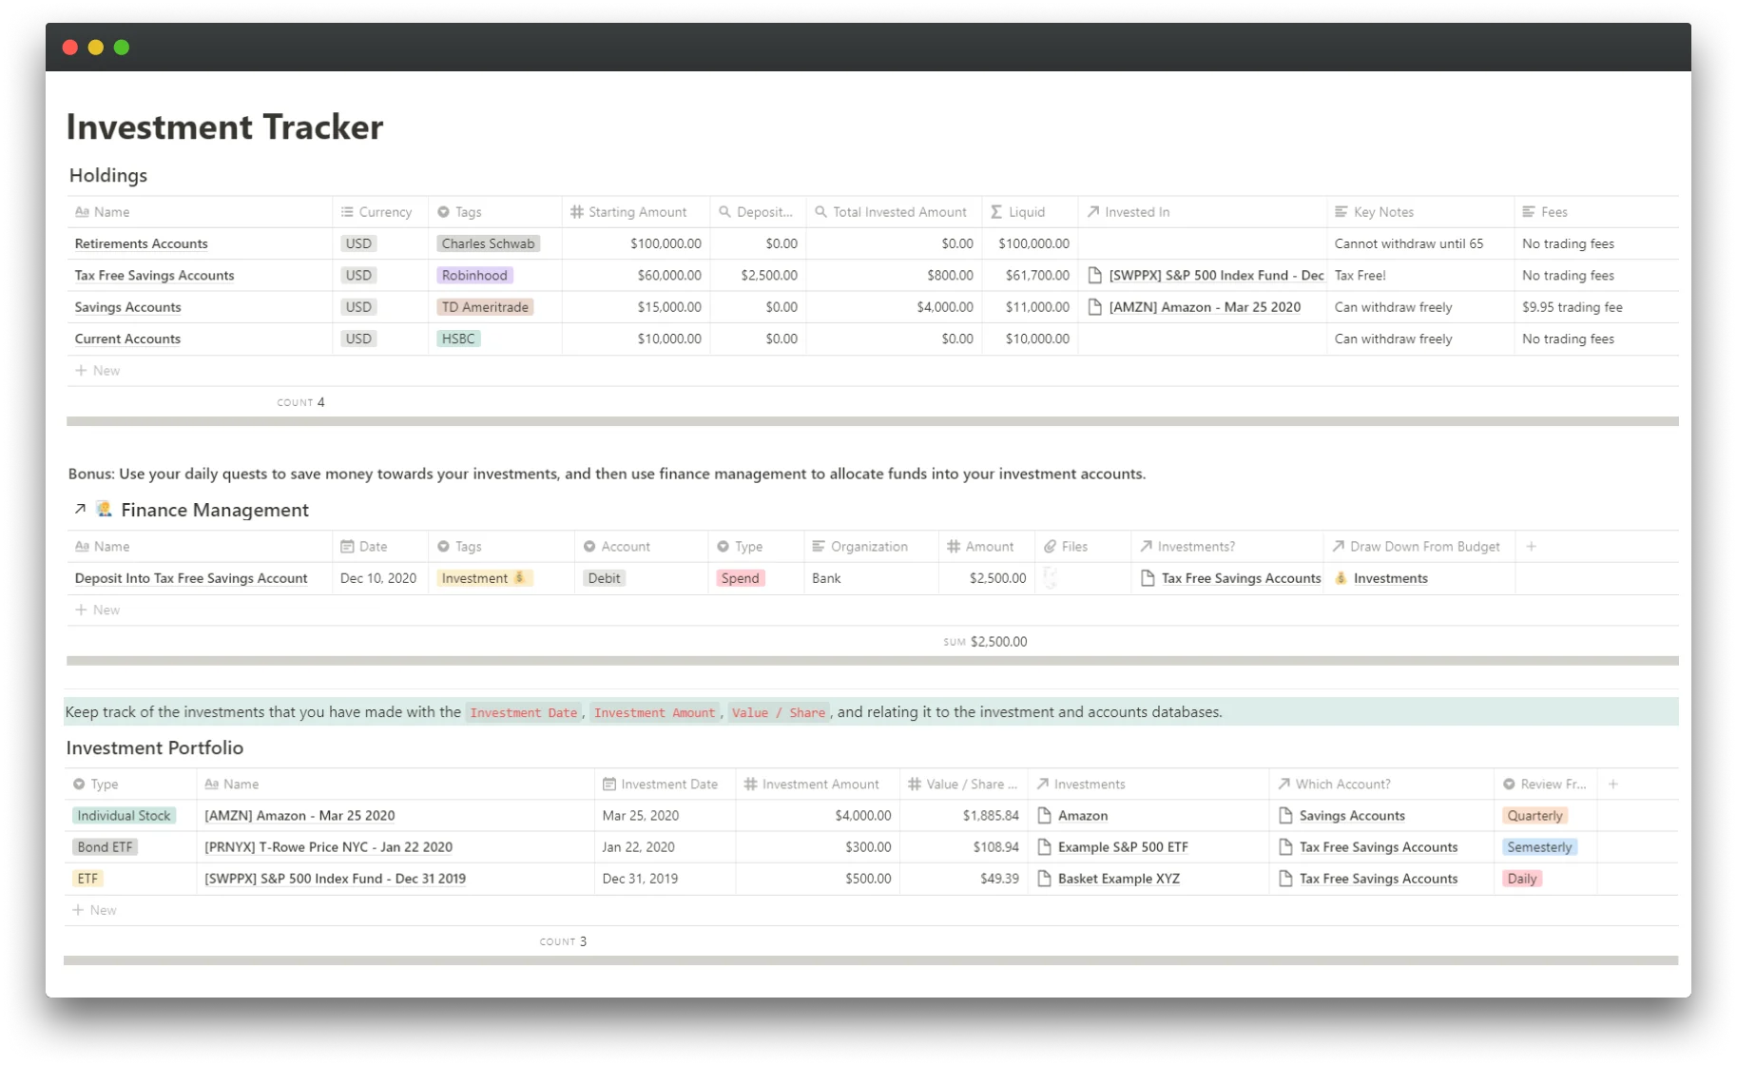Click the Charles Schwab tag
The image size is (1737, 1066).
click(488, 243)
